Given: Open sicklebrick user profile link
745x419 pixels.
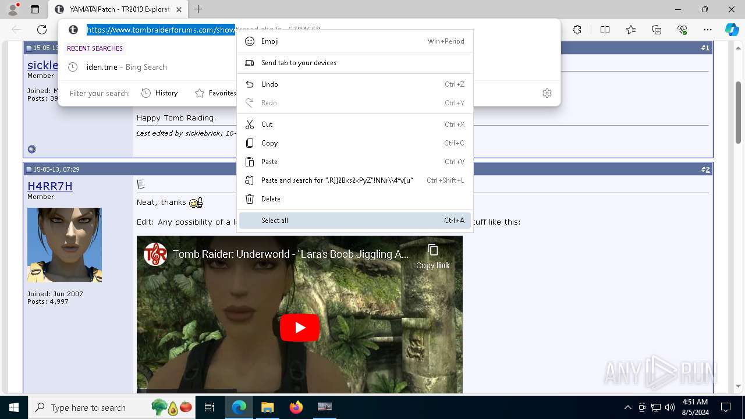Looking at the screenshot, I should pos(42,65).
